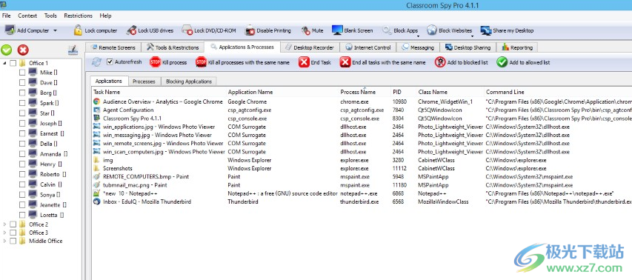Screen dimensions: 632x280
Task: Click the Blank Screen monitor icon
Action: [x=337, y=30]
